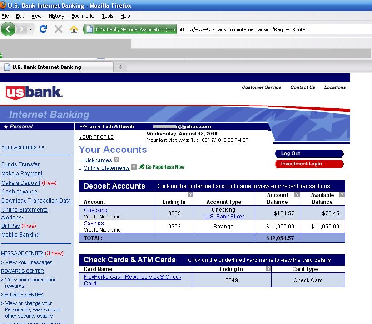Viewport: 372px width, 324px height.
Task: Click the browser Forward arrow button
Action: [x=22, y=29]
